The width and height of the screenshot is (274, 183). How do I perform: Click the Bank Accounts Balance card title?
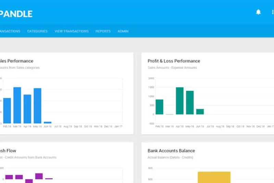pyautogui.click(x=171, y=151)
